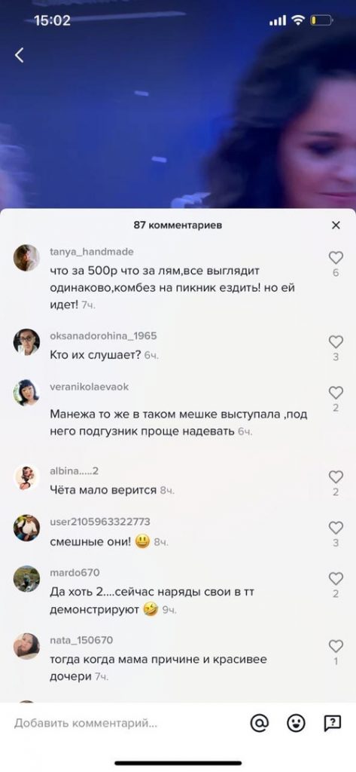
Task: Tap the back arrow over the video
Action: [x=19, y=55]
